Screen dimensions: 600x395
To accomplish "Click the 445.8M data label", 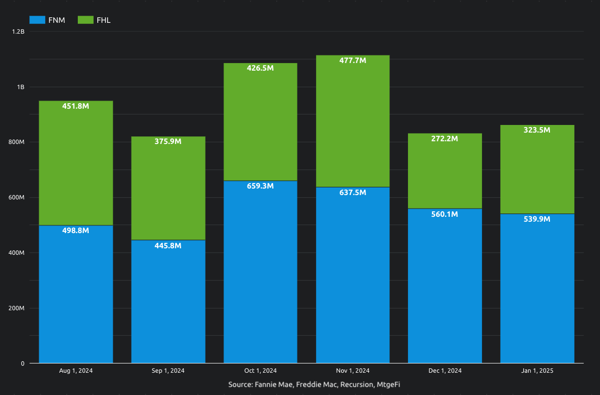I will coord(168,246).
